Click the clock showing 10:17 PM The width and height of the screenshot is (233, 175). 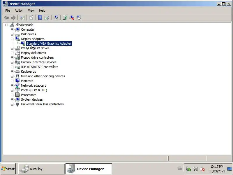(217, 167)
